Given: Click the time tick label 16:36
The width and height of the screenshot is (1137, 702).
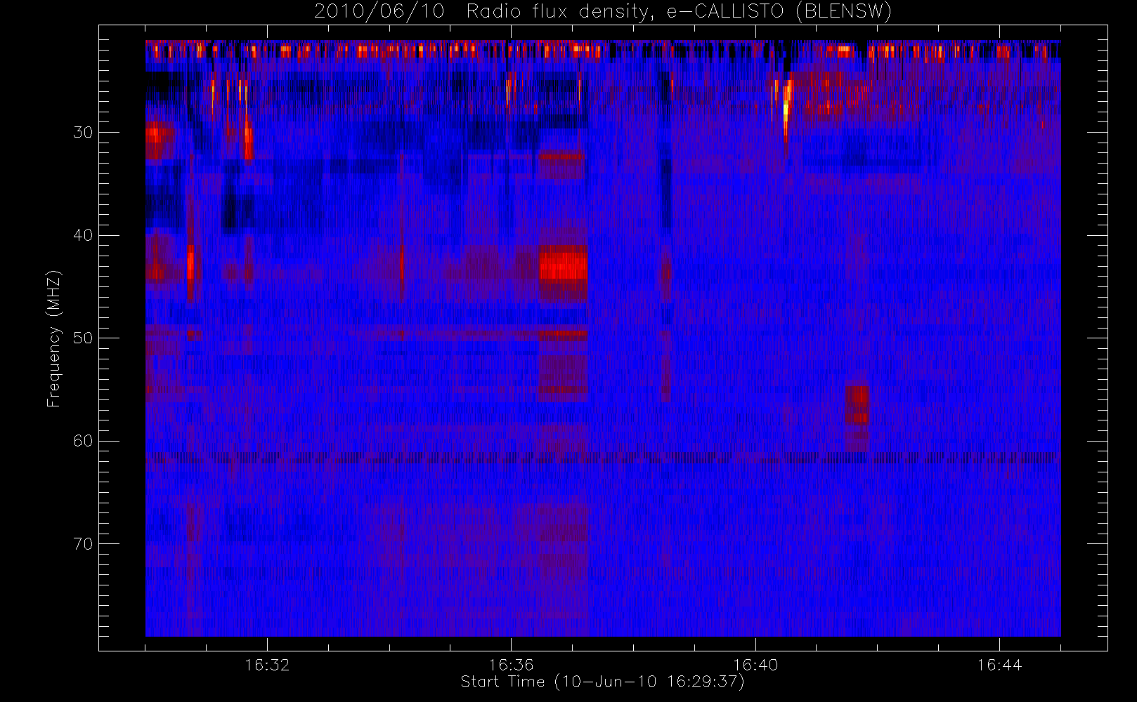Looking at the screenshot, I should pos(511,664).
